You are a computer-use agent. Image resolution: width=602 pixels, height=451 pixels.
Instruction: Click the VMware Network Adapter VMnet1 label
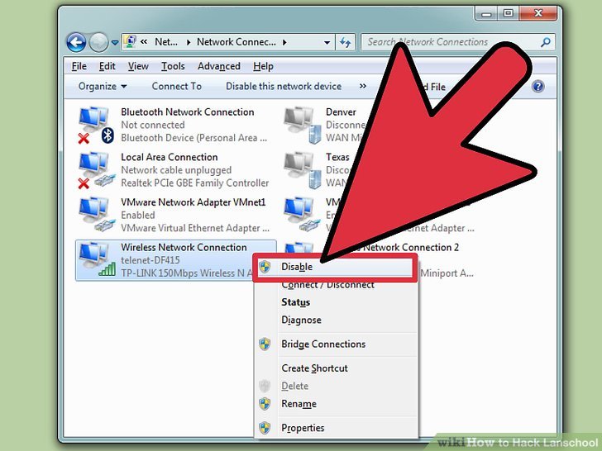coord(193,202)
